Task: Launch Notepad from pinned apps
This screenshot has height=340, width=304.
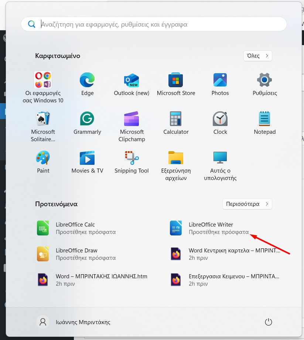Action: (264, 119)
